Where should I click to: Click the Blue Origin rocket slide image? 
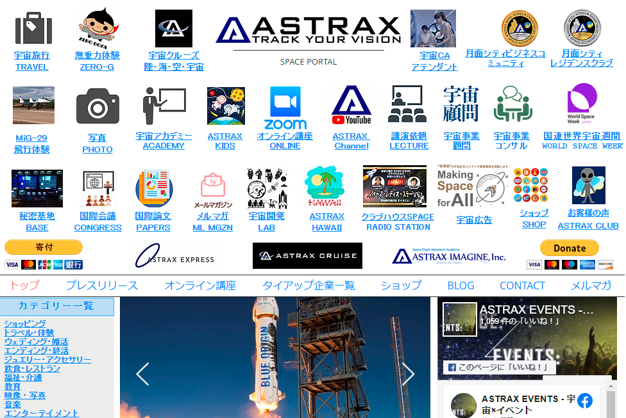pos(275,357)
